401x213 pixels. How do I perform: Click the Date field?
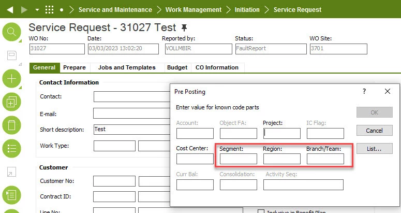[x=123, y=49]
